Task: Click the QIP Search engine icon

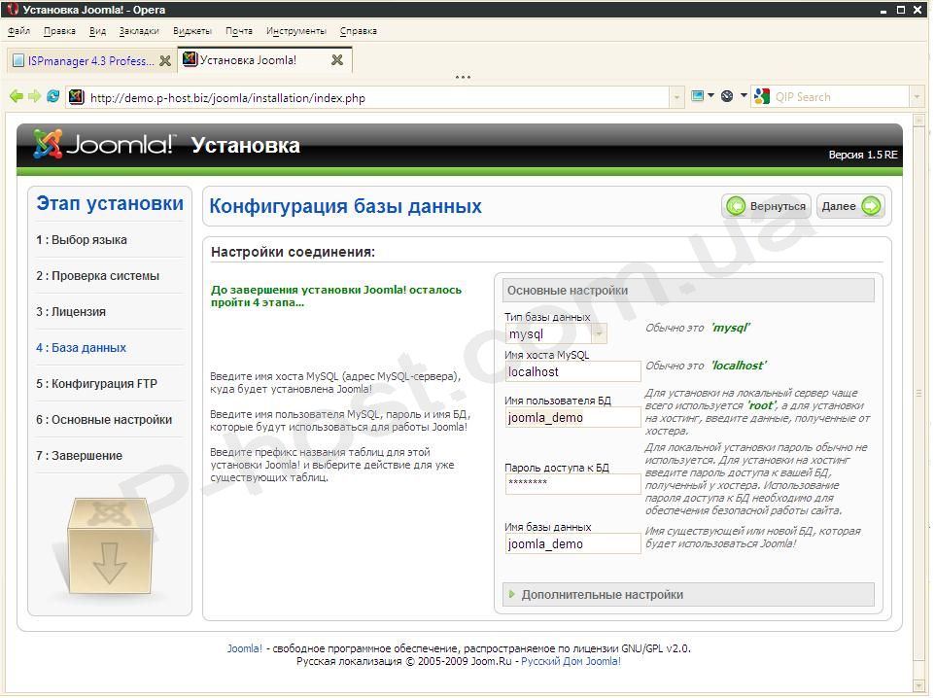Action: click(762, 96)
